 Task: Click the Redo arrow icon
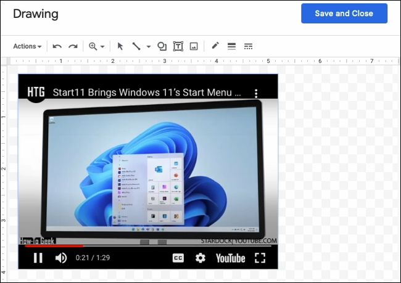pyautogui.click(x=73, y=46)
